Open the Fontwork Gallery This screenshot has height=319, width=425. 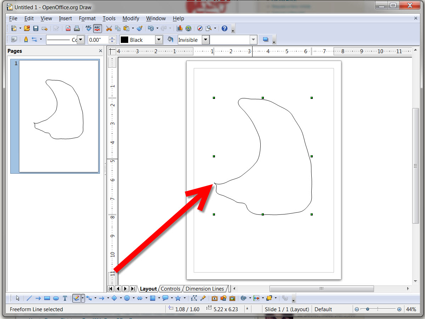(x=214, y=298)
